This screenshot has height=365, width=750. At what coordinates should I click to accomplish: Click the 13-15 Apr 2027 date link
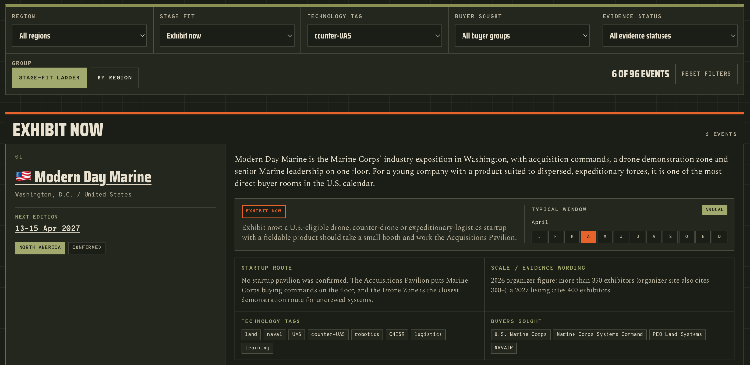click(48, 228)
